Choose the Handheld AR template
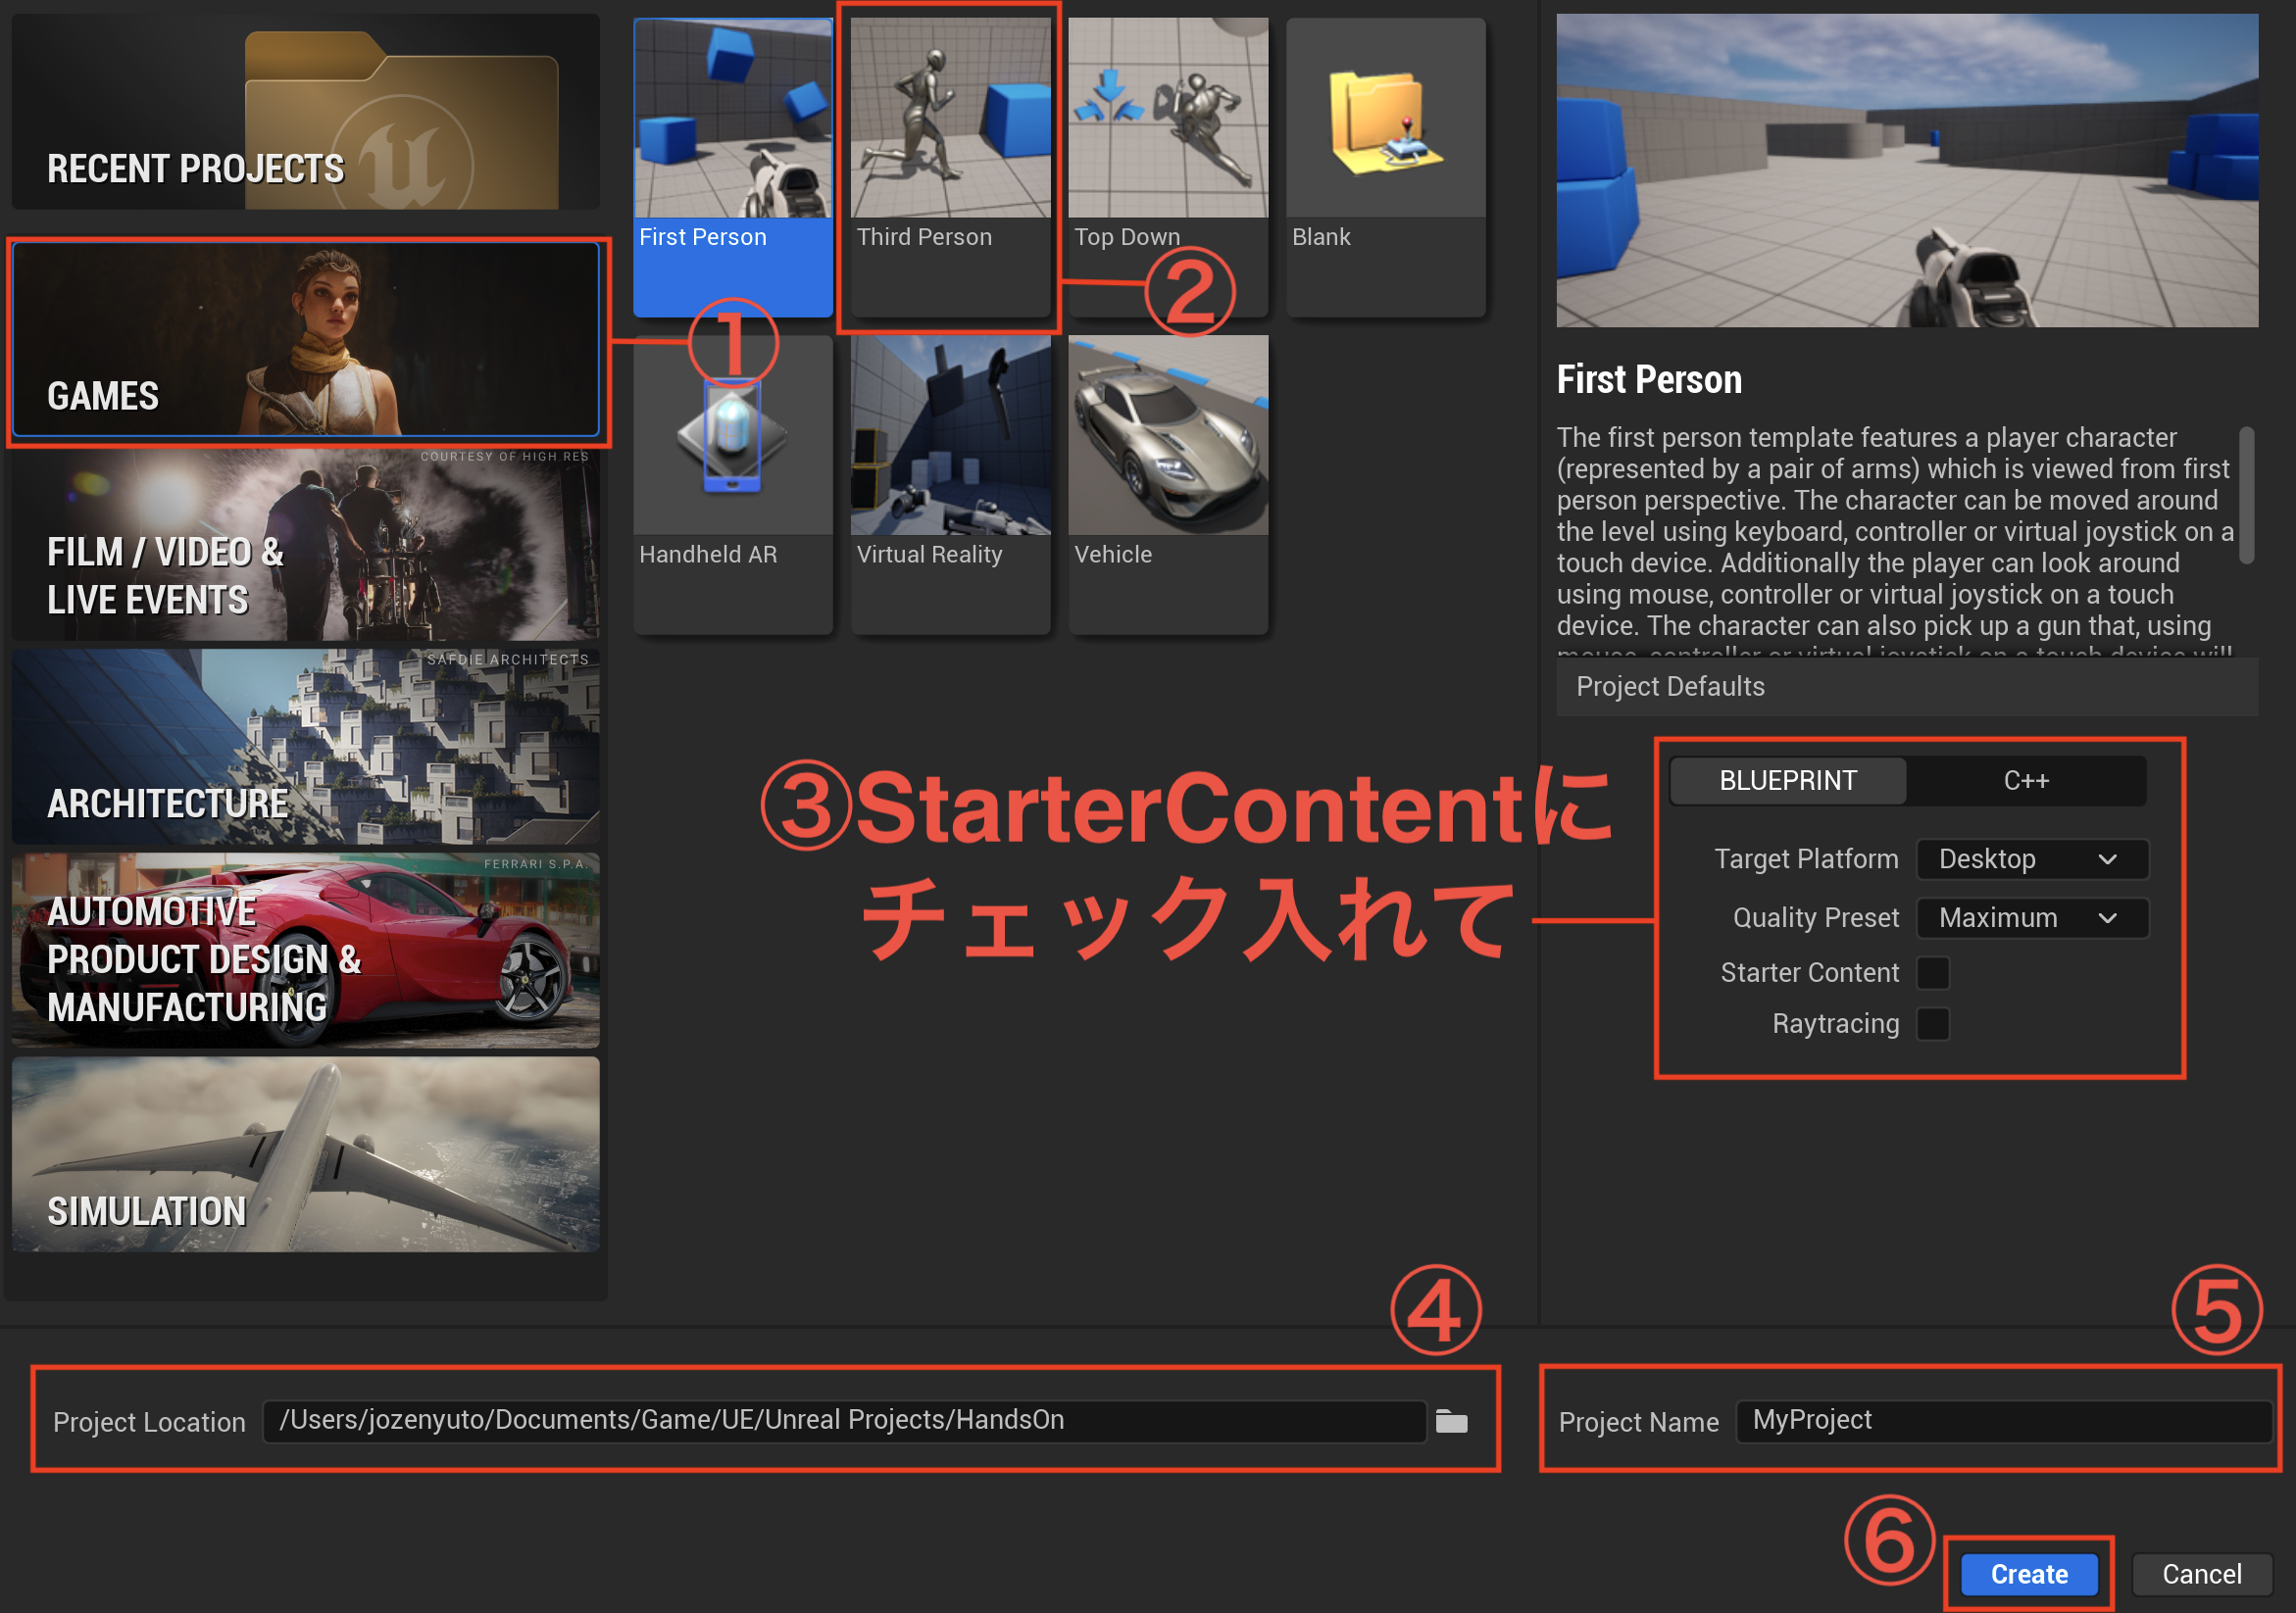 coord(732,485)
